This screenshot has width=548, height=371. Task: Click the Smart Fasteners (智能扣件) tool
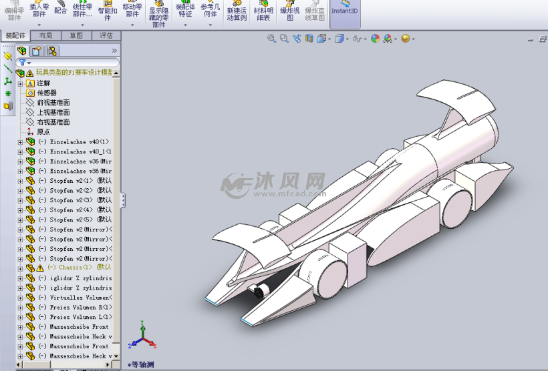(x=108, y=11)
